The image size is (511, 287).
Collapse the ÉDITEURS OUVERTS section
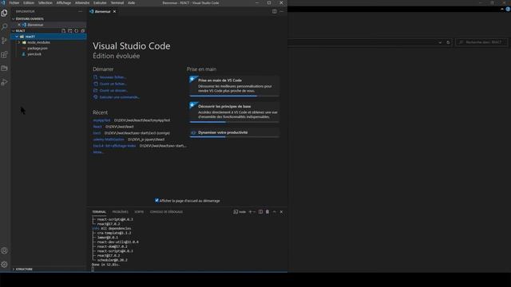[x=14, y=19]
